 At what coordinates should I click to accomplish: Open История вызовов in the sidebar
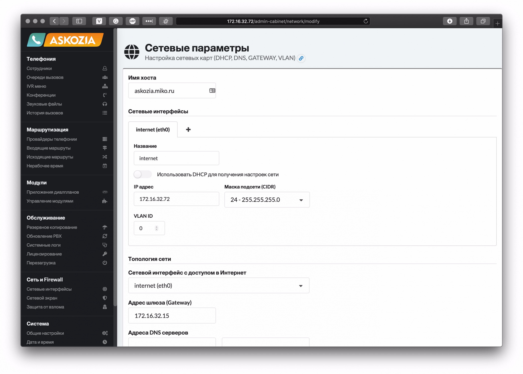(x=45, y=113)
